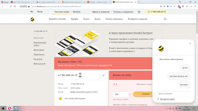Image resolution: width=198 pixels, height=111 pixels.
Task: Click the paperclip attachment icon in chat
Action: 158,99
